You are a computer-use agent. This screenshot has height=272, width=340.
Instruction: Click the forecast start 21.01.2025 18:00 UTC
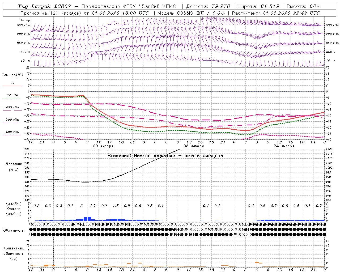coord(120,13)
